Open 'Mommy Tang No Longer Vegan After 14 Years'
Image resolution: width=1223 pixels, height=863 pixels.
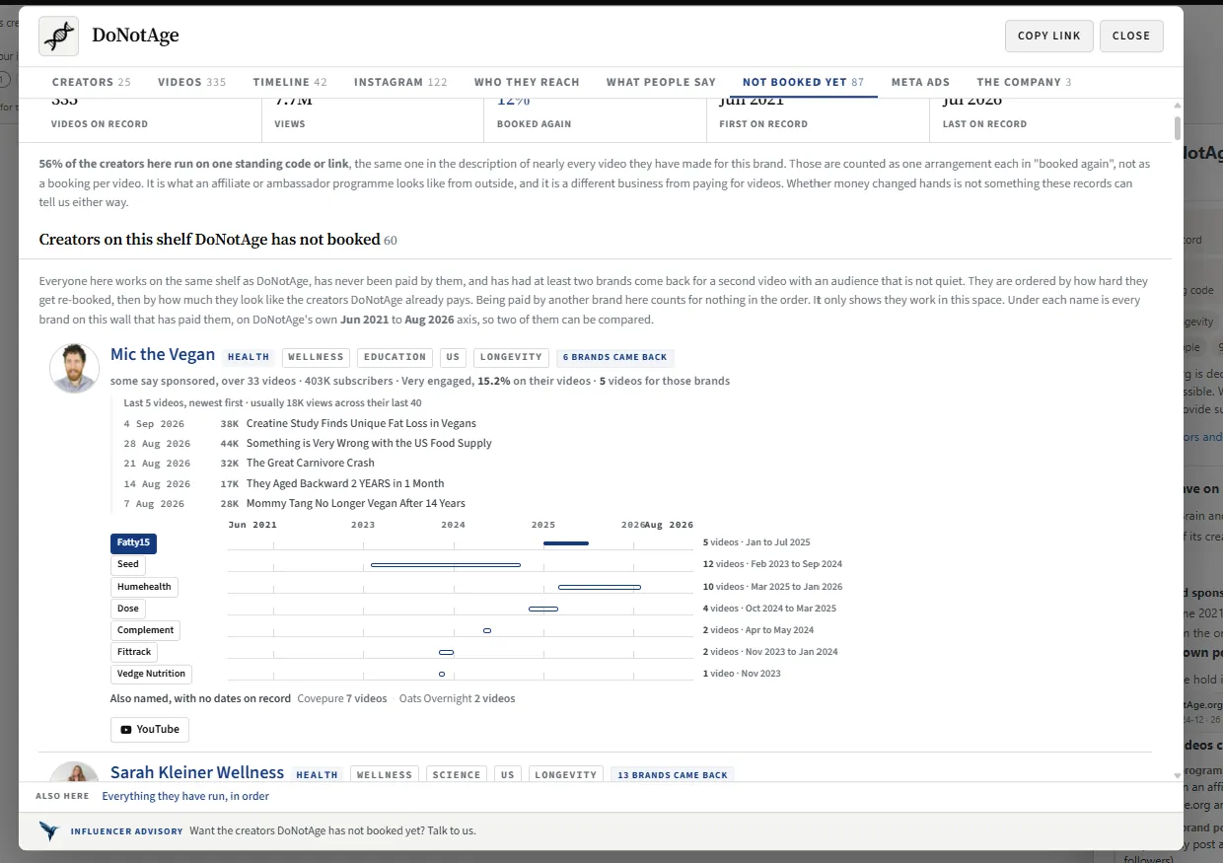[356, 503]
